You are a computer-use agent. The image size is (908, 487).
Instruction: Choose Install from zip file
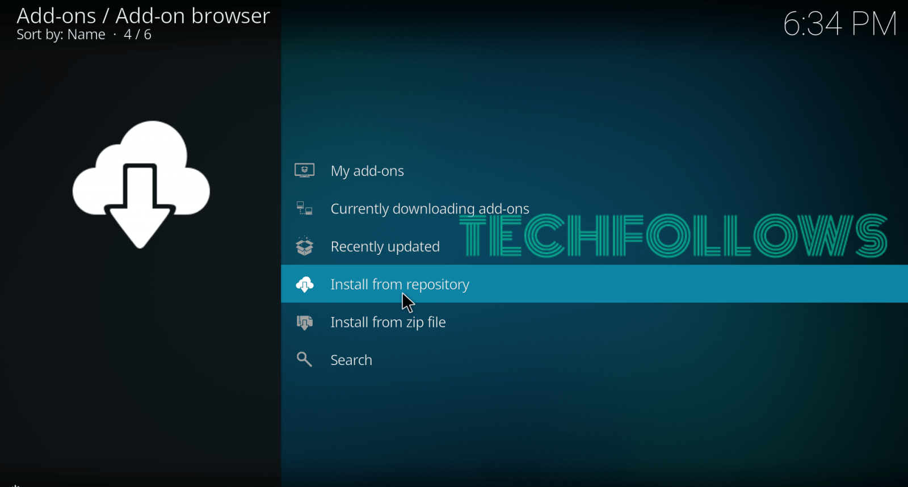point(594,322)
